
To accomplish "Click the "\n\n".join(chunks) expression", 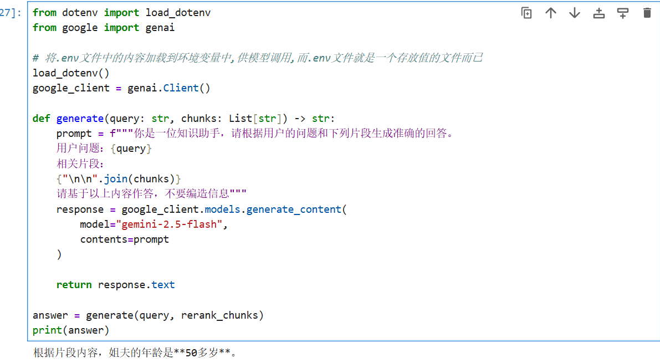I will point(119,179).
